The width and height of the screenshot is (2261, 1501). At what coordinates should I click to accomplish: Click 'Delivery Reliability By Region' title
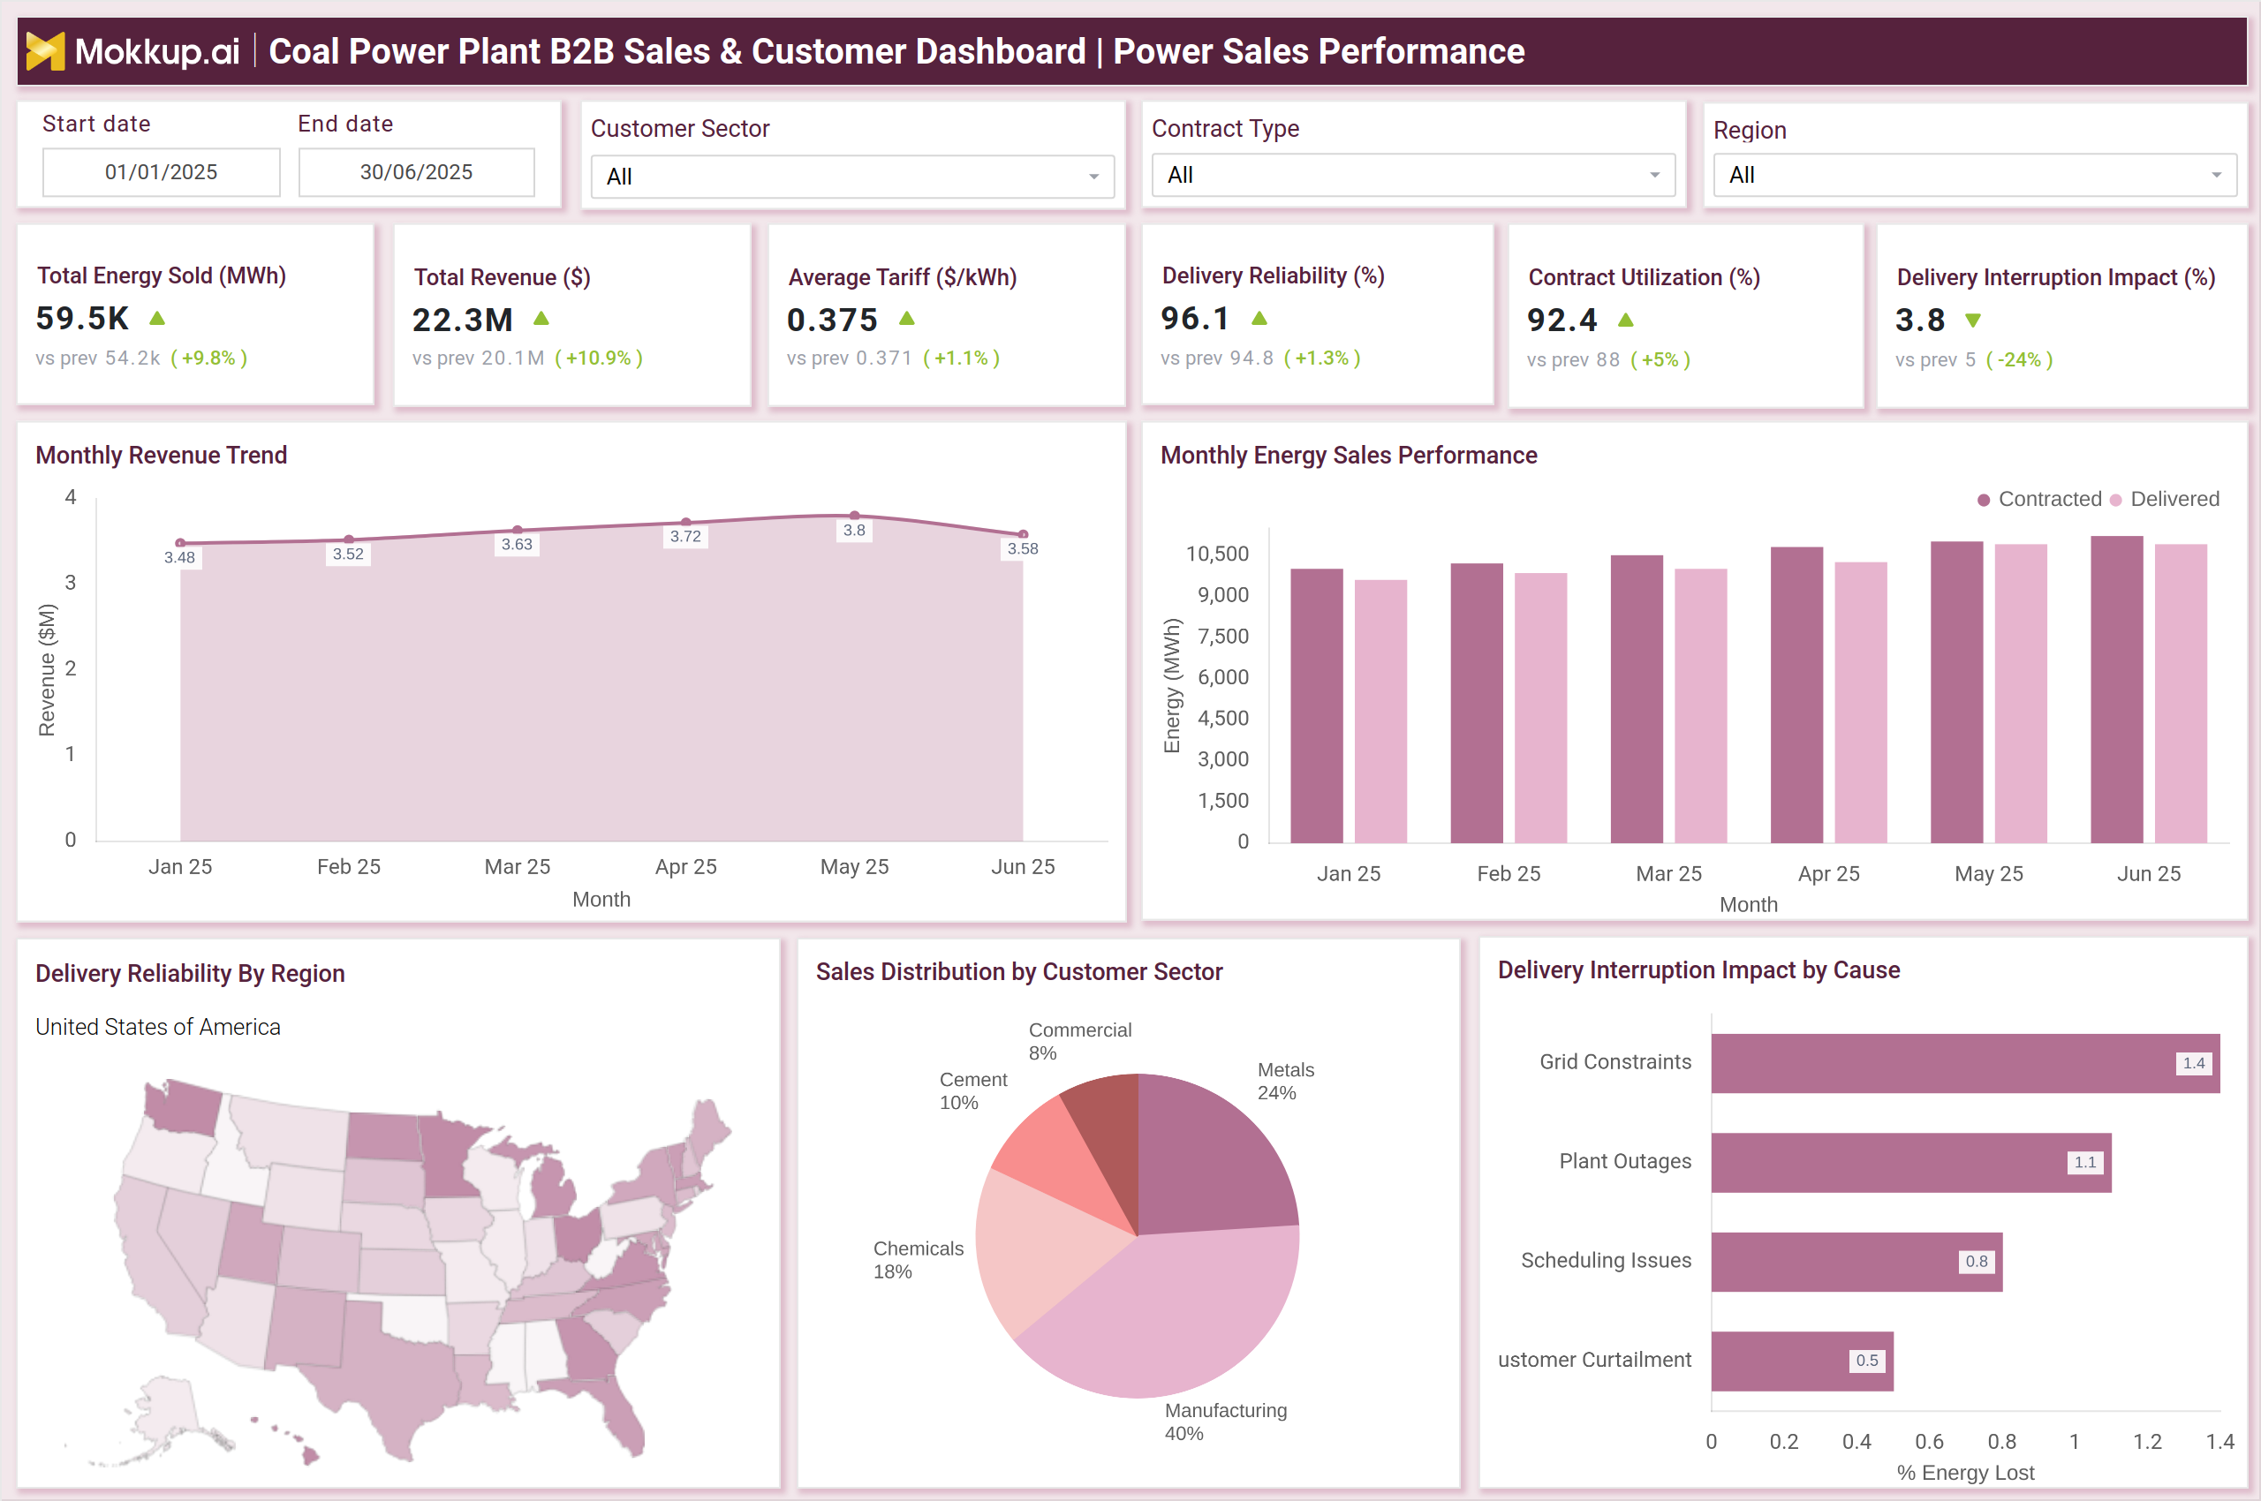tap(190, 974)
